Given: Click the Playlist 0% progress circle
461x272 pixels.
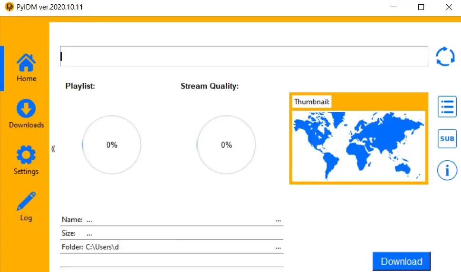Looking at the screenshot, I should [x=111, y=145].
